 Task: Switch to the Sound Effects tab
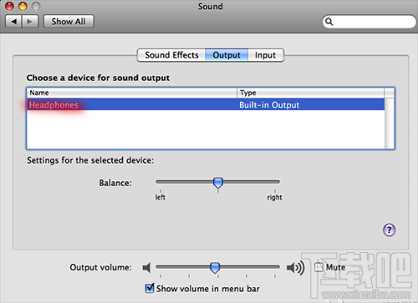pos(171,55)
